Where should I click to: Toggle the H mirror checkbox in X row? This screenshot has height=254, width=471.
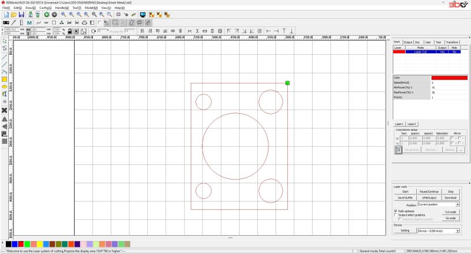coord(452,138)
